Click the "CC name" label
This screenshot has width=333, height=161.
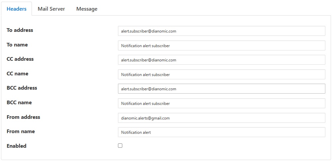click(x=18, y=74)
